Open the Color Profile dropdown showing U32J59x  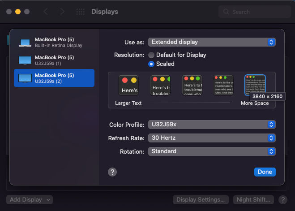pos(212,125)
